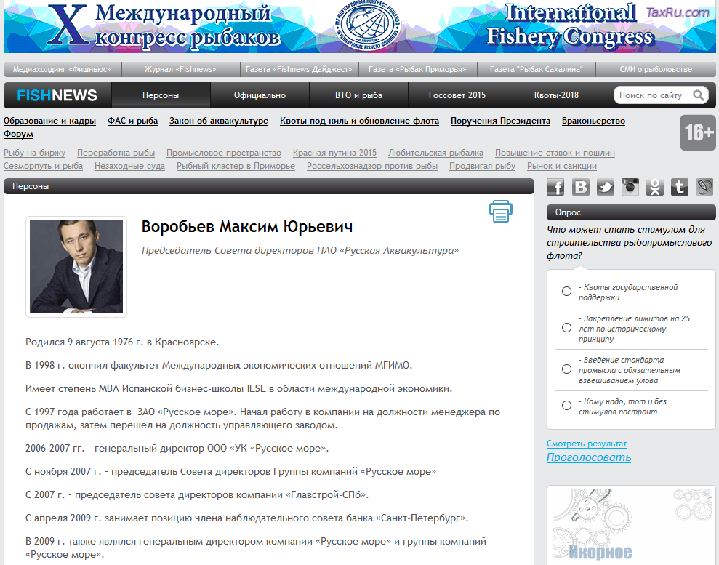This screenshot has height=565, width=719.
Task: Click inside the «Поиск по сайту» search field
Action: pyautogui.click(x=651, y=95)
